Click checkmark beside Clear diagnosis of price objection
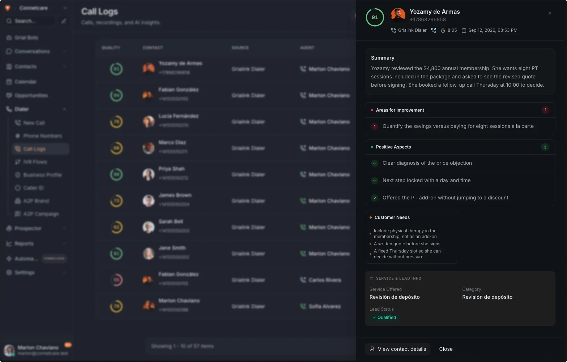Image resolution: width=567 pixels, height=362 pixels. (375, 163)
